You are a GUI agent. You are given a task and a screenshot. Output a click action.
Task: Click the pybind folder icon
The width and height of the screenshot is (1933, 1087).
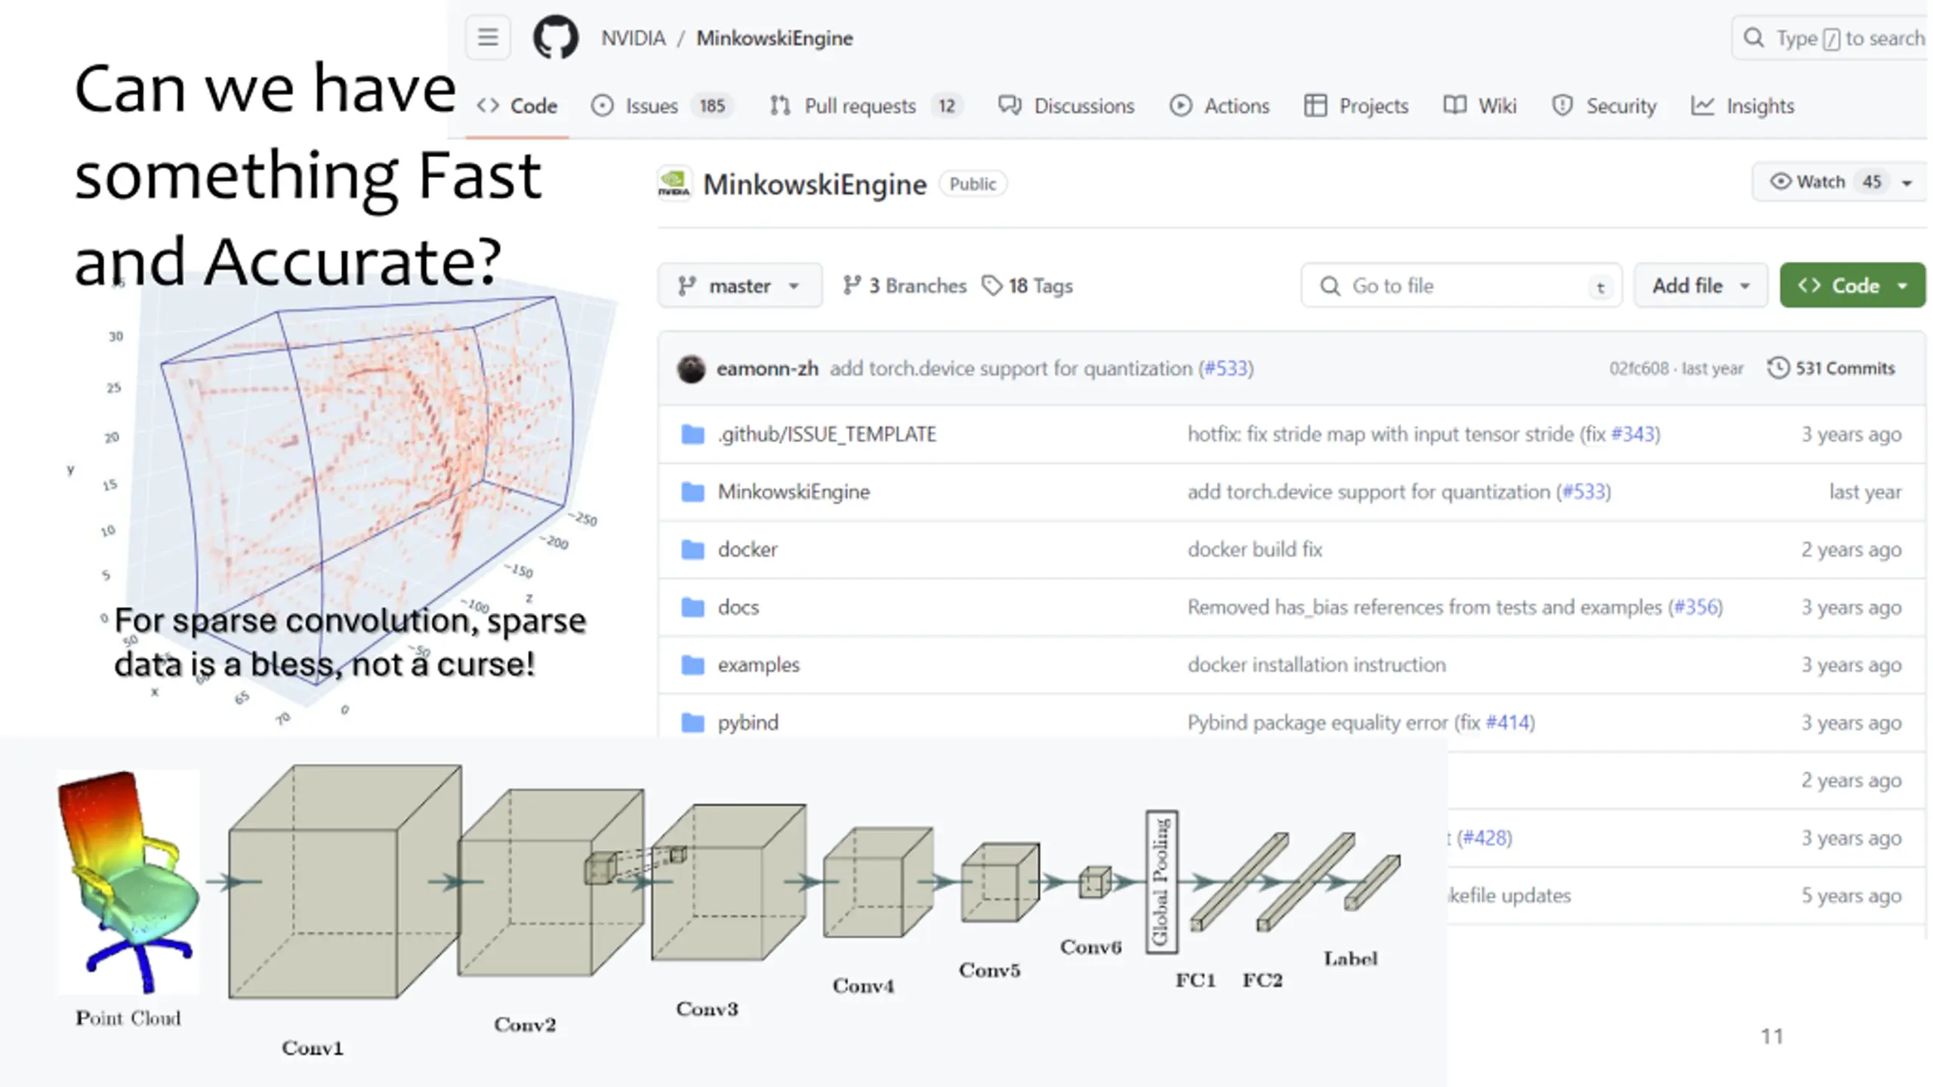692,722
